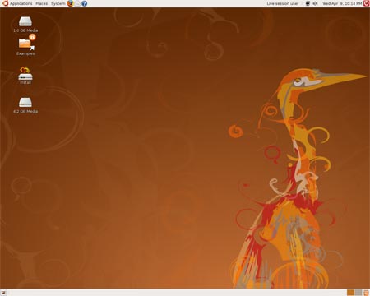
Task: Switch to the first orange workspace
Action: (350, 293)
